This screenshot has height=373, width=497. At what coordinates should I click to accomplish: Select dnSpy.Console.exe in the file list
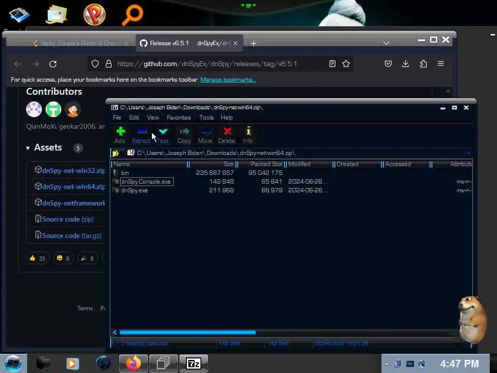pyautogui.click(x=146, y=182)
